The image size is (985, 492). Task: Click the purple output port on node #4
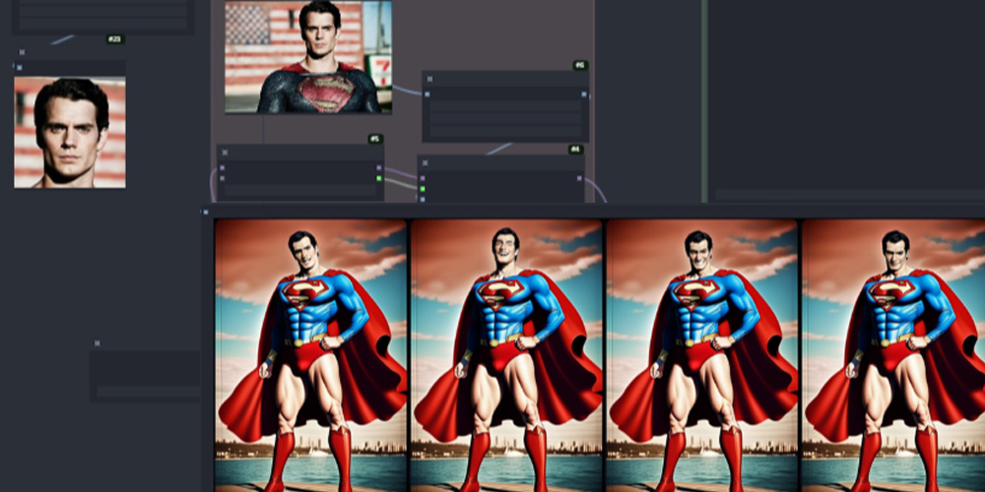pyautogui.click(x=579, y=178)
